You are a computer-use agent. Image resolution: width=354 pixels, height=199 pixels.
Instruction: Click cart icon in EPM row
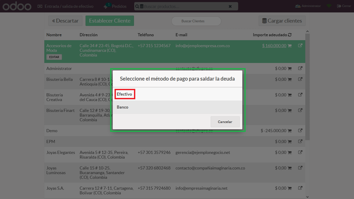290,142
